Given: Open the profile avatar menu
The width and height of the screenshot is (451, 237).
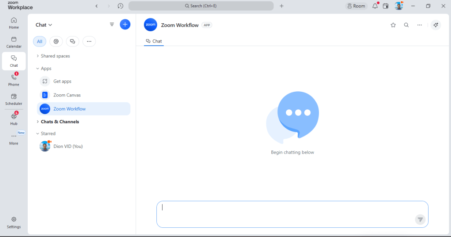Looking at the screenshot, I should coord(399,6).
